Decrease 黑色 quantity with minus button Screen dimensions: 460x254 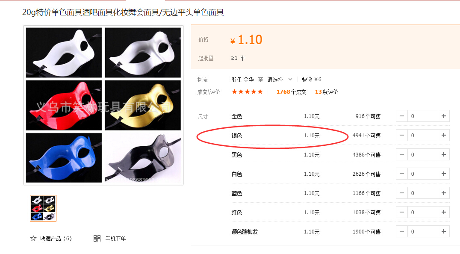(x=402, y=154)
